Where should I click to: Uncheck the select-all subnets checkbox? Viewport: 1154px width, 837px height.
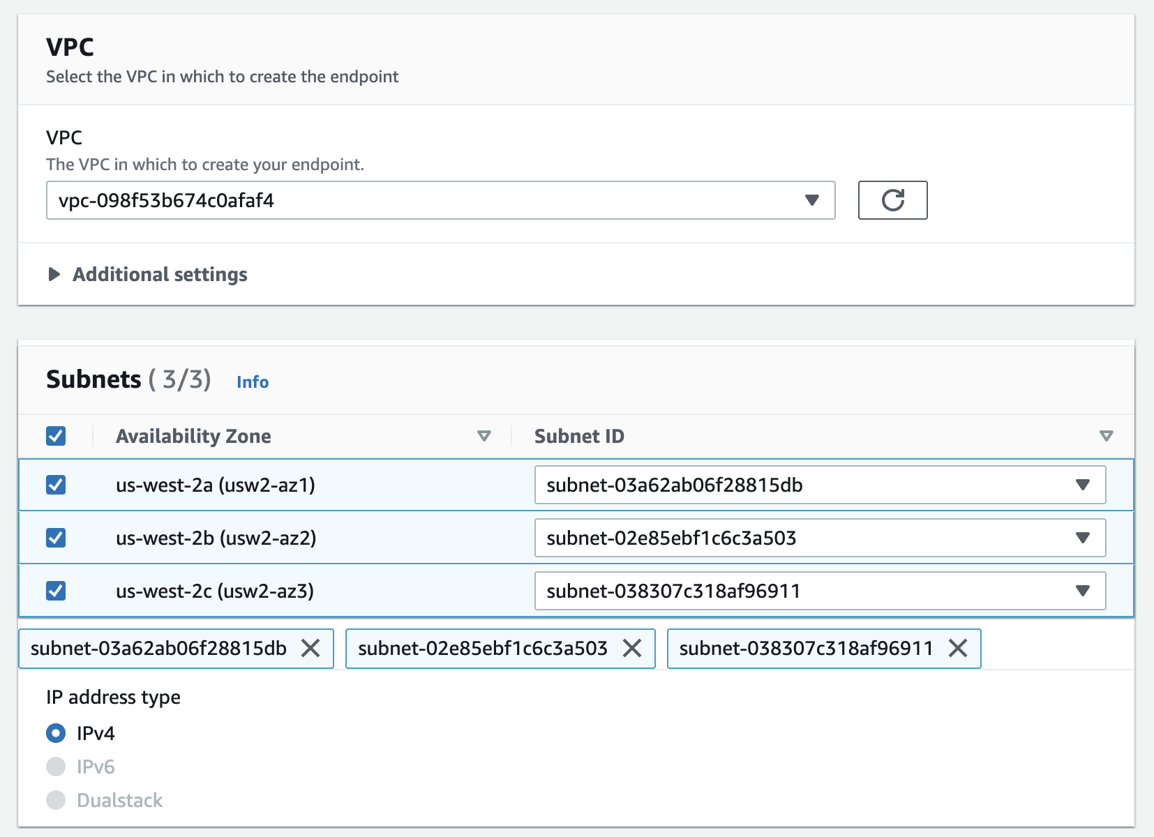tap(55, 435)
